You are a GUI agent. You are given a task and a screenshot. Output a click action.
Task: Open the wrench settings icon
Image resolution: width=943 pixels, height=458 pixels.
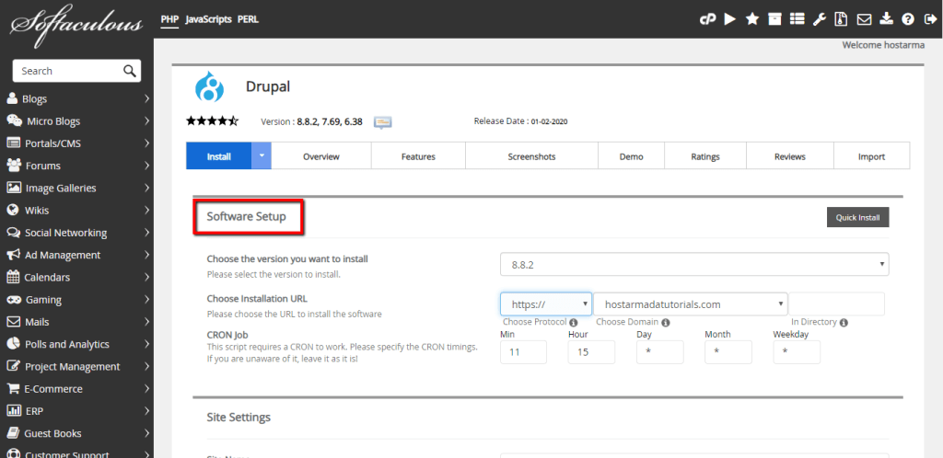pyautogui.click(x=819, y=18)
